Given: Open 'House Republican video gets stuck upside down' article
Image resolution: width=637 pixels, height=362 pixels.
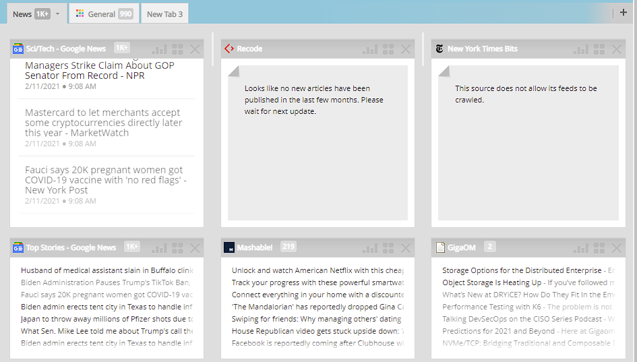Looking at the screenshot, I should point(317,331).
